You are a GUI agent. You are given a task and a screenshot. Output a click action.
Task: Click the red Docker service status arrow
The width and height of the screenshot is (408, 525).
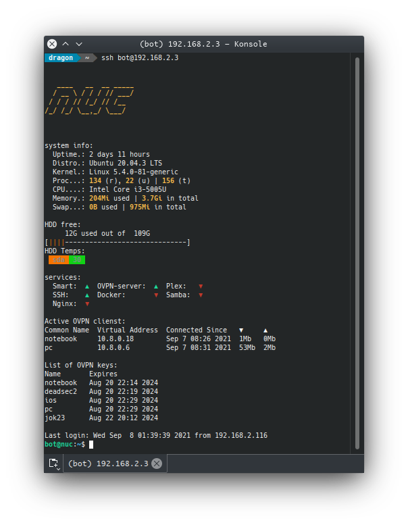click(156, 295)
